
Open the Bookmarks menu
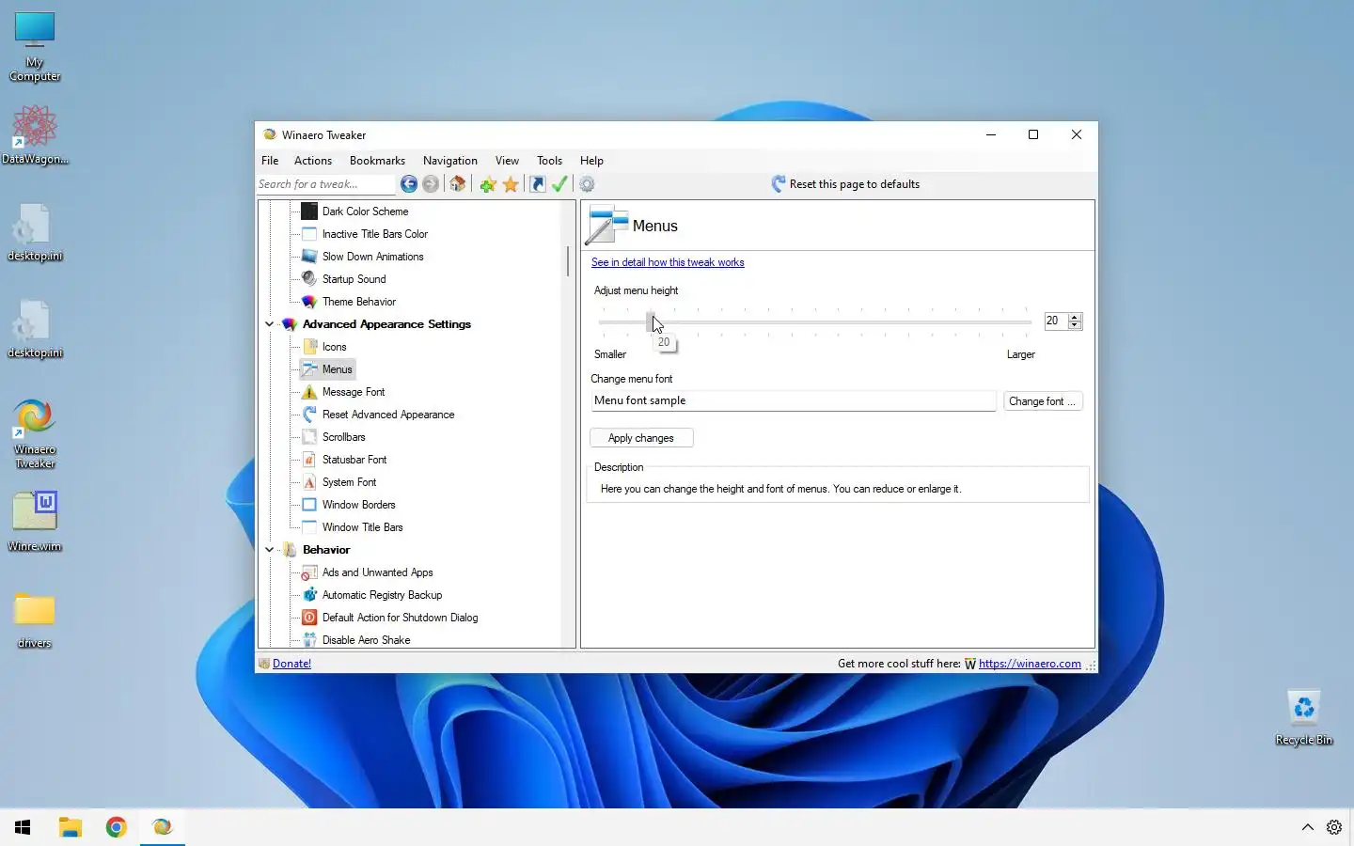click(x=377, y=161)
